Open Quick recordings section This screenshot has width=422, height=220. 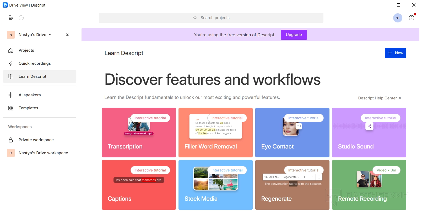coord(40,63)
